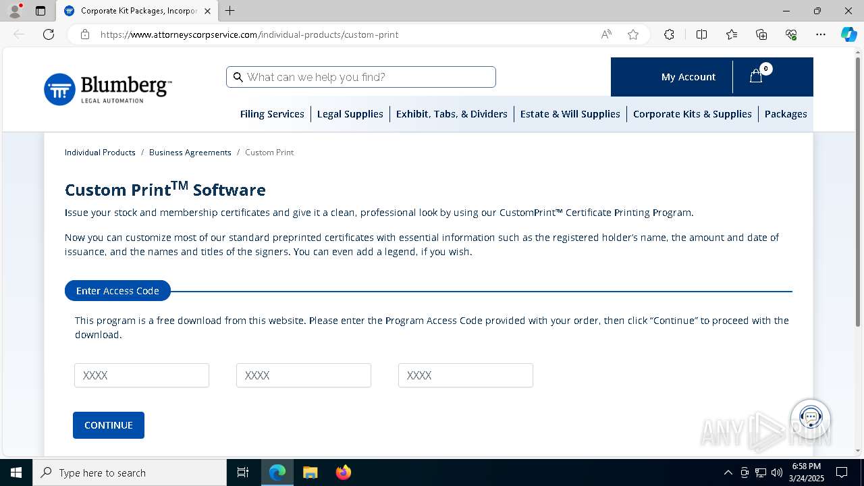This screenshot has height=486, width=864.
Task: Open Exhibit, Tabs, & Dividers menu
Action: 452,114
